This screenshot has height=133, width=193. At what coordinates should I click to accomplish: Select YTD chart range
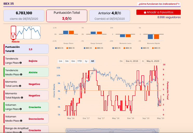pos(79,61)
